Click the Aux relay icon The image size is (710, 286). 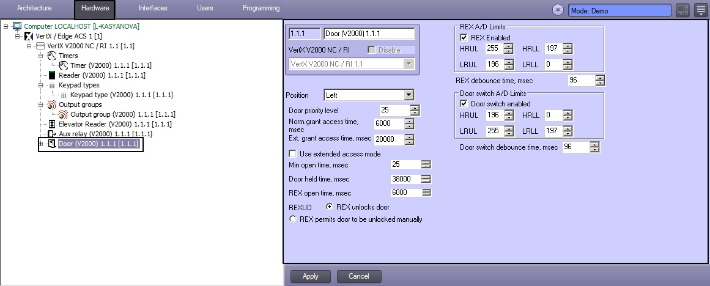coord(52,134)
